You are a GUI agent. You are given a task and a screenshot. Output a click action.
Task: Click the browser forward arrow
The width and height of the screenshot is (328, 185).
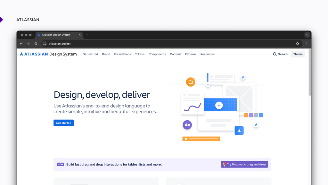pos(29,44)
